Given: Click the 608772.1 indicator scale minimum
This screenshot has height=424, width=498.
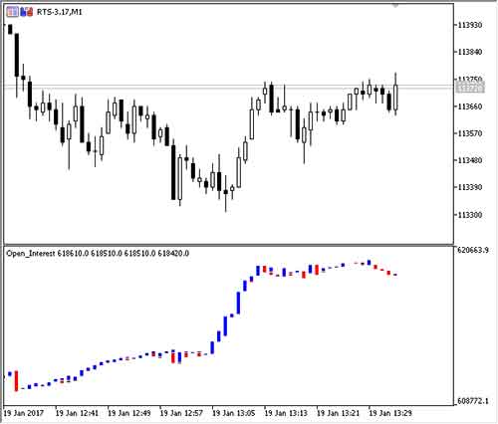Looking at the screenshot, I should tap(473, 401).
